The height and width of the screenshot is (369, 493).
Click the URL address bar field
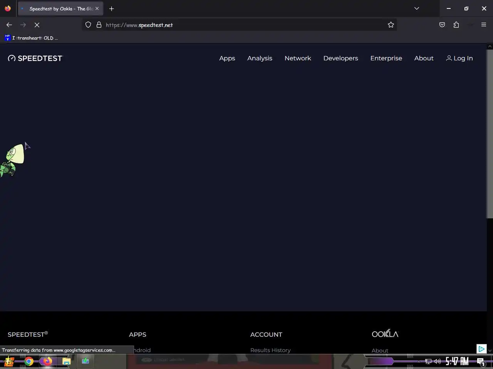pos(239,25)
